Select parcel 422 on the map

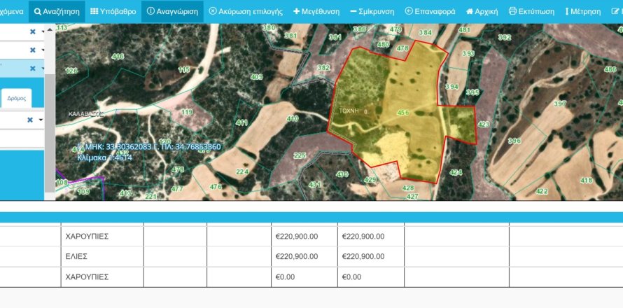point(542,192)
